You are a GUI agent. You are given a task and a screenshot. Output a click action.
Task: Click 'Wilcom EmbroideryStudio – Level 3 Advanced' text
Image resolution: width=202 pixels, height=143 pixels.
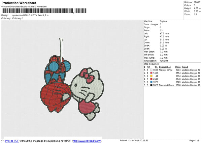click(24, 7)
